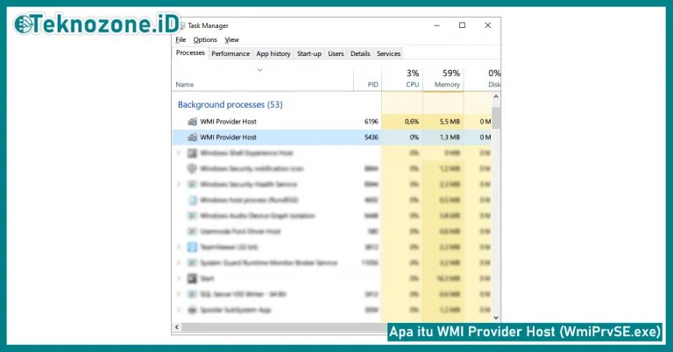Click the vertical scrollbar thumb
Viewport: 673px width, 352px height.
tap(496, 118)
